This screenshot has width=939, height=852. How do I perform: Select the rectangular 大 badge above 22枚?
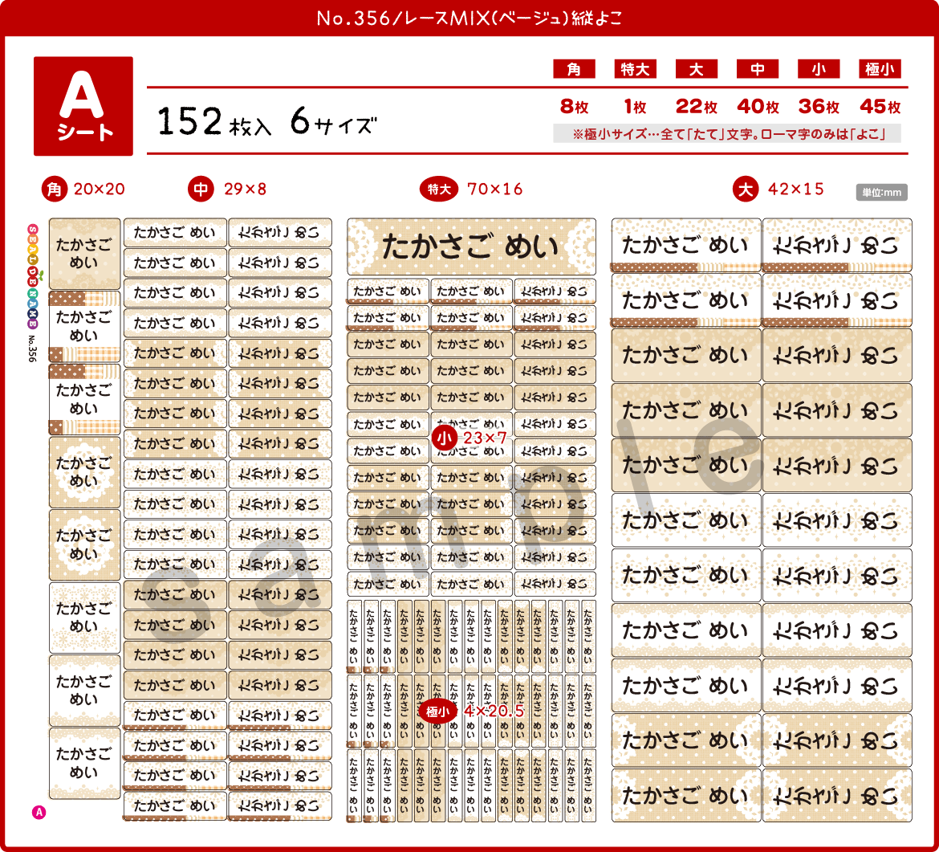pyautogui.click(x=696, y=69)
